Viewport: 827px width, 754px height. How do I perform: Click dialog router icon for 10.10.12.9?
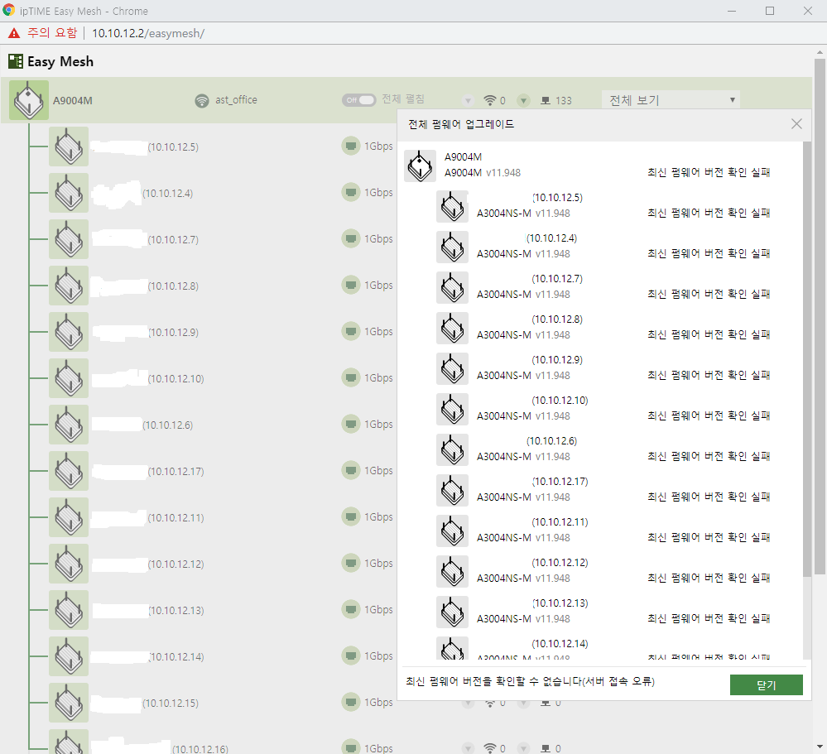point(452,368)
